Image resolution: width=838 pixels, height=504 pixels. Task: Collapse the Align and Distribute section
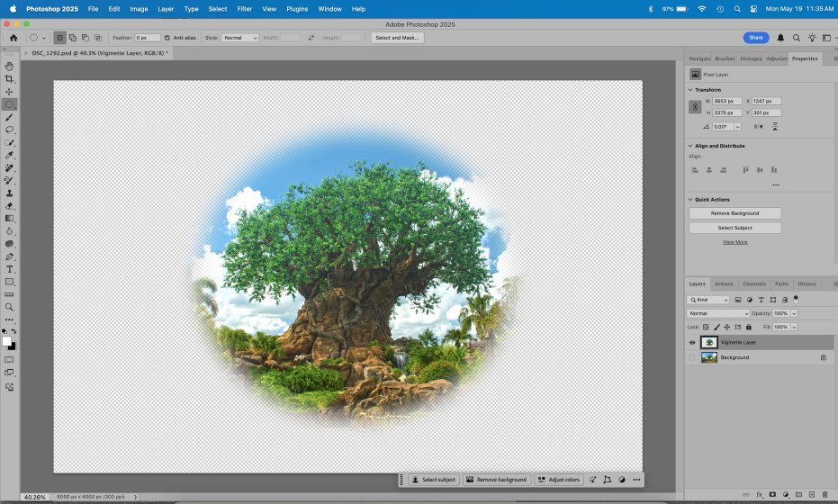coord(690,146)
